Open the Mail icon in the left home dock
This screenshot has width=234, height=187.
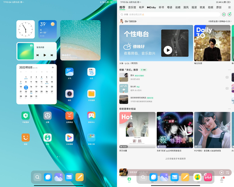pos(69,177)
